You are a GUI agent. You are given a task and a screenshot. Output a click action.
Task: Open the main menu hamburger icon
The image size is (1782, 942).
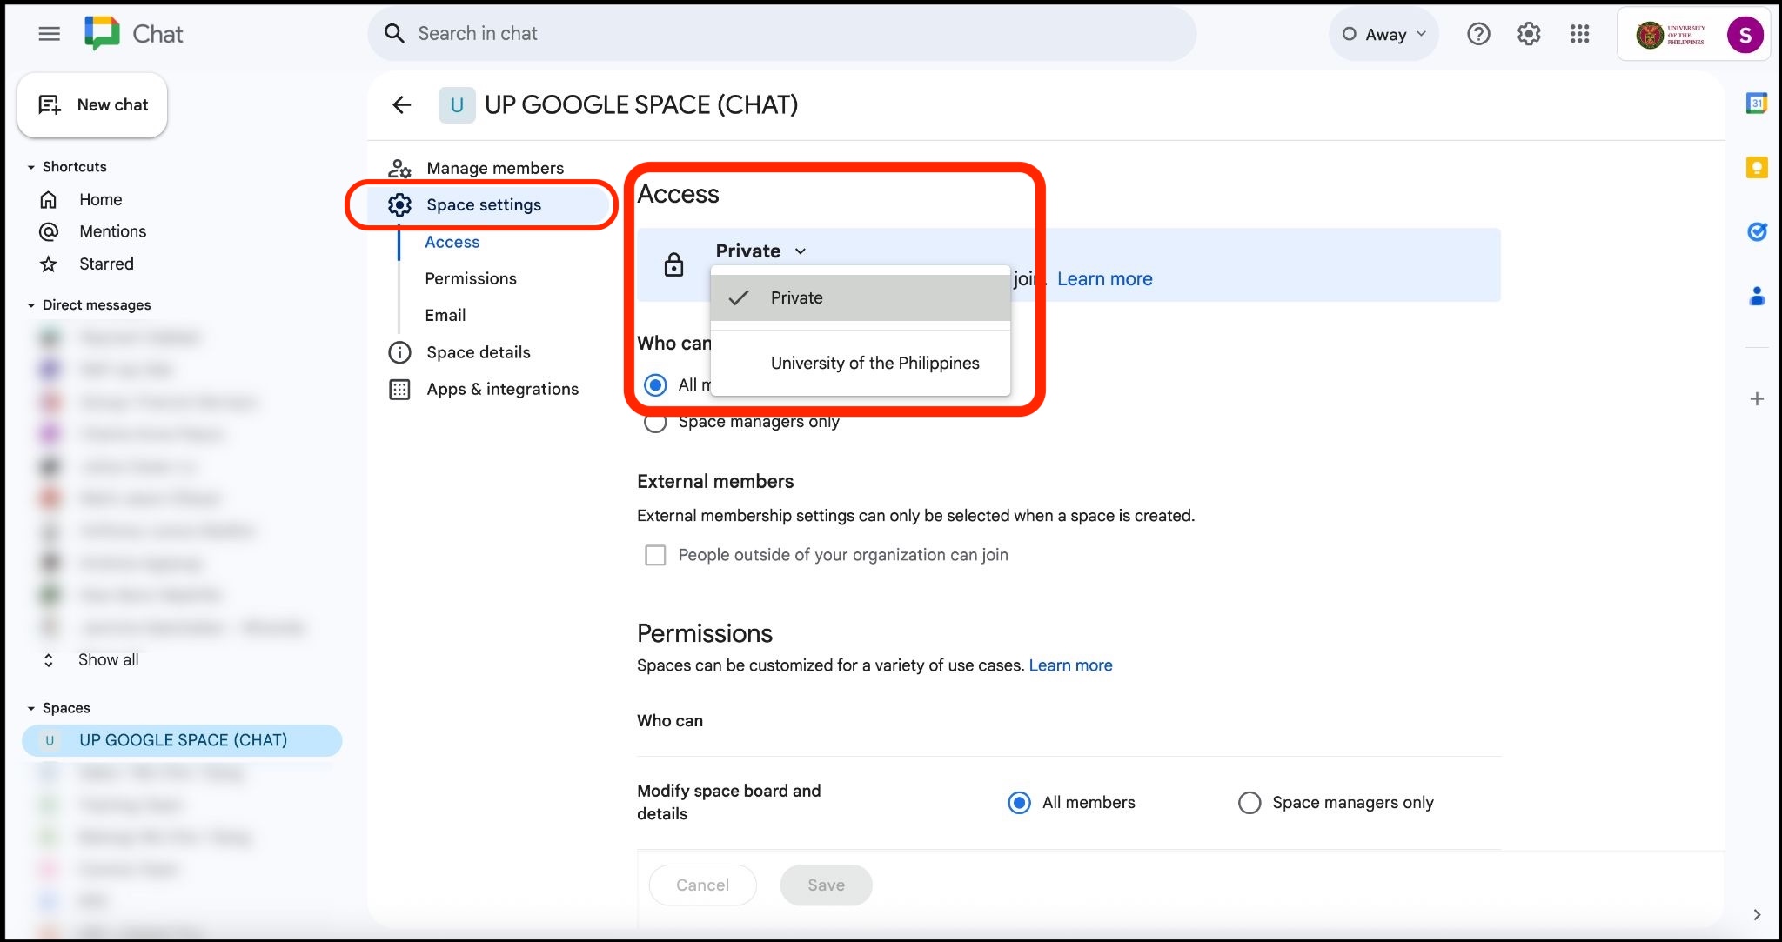point(50,34)
